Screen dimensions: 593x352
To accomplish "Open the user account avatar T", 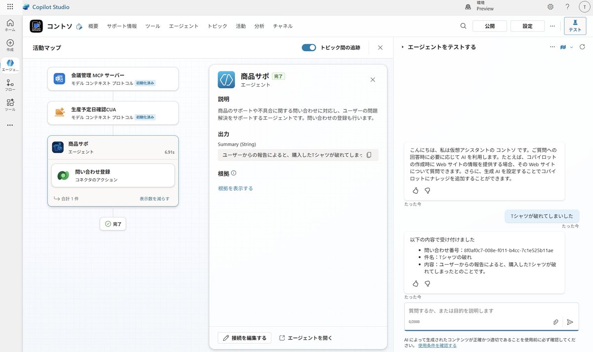I will coord(584,7).
